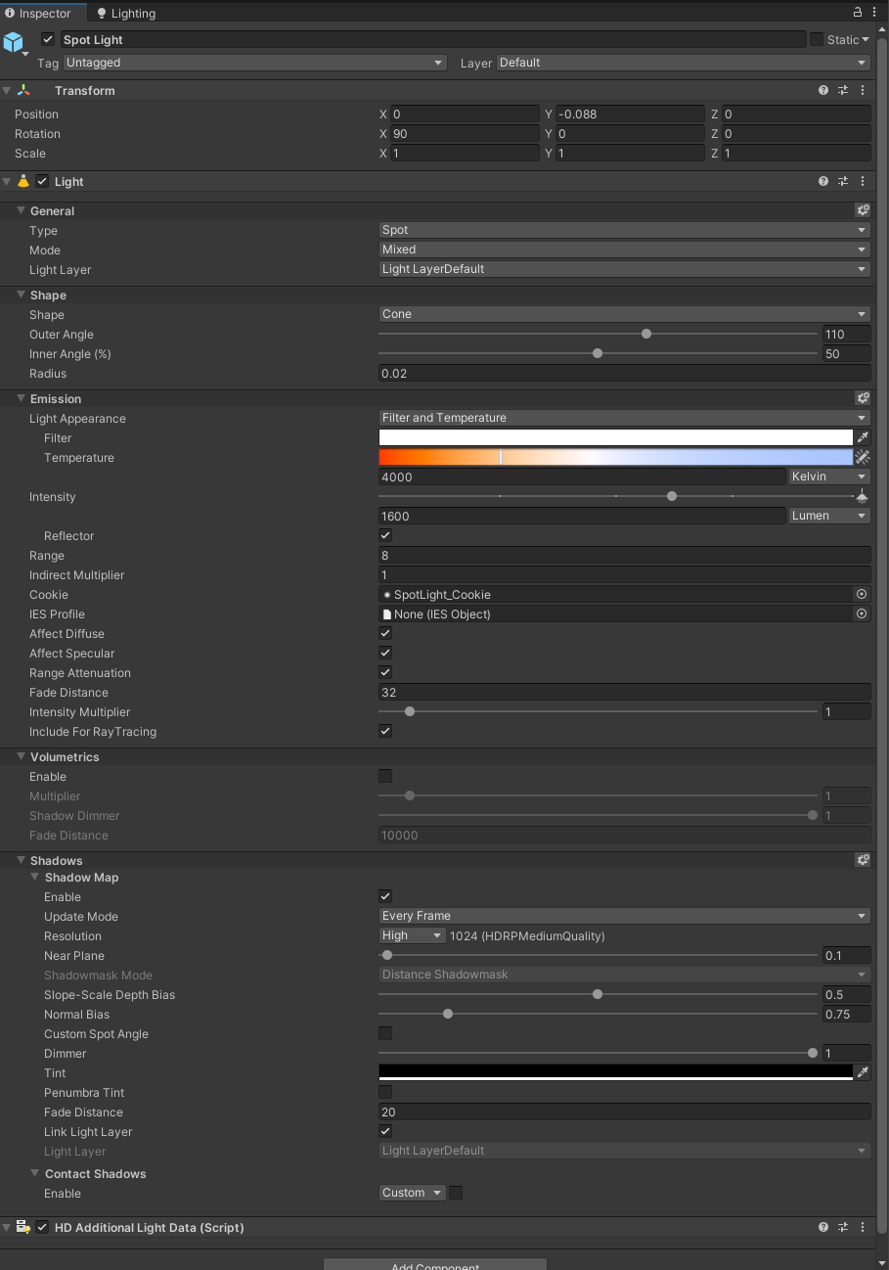This screenshot has height=1270, width=889.
Task: Click the Light component bulb icon
Action: (x=23, y=181)
